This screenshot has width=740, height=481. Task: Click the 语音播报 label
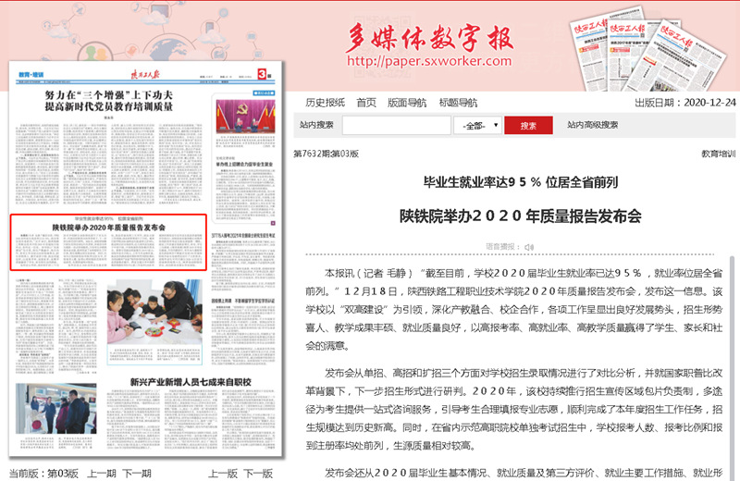point(503,246)
